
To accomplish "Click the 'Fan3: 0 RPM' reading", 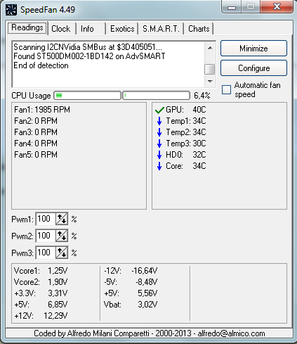I will (x=36, y=132).
